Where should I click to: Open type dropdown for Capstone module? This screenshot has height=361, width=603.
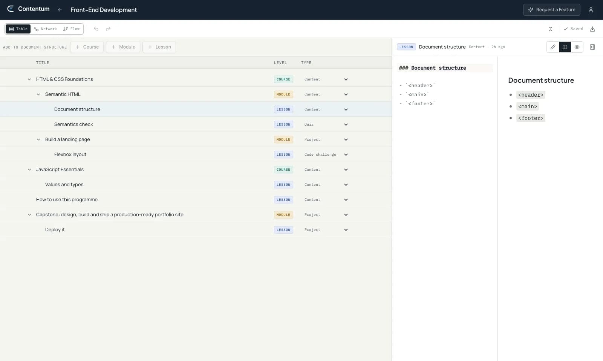coord(326,215)
